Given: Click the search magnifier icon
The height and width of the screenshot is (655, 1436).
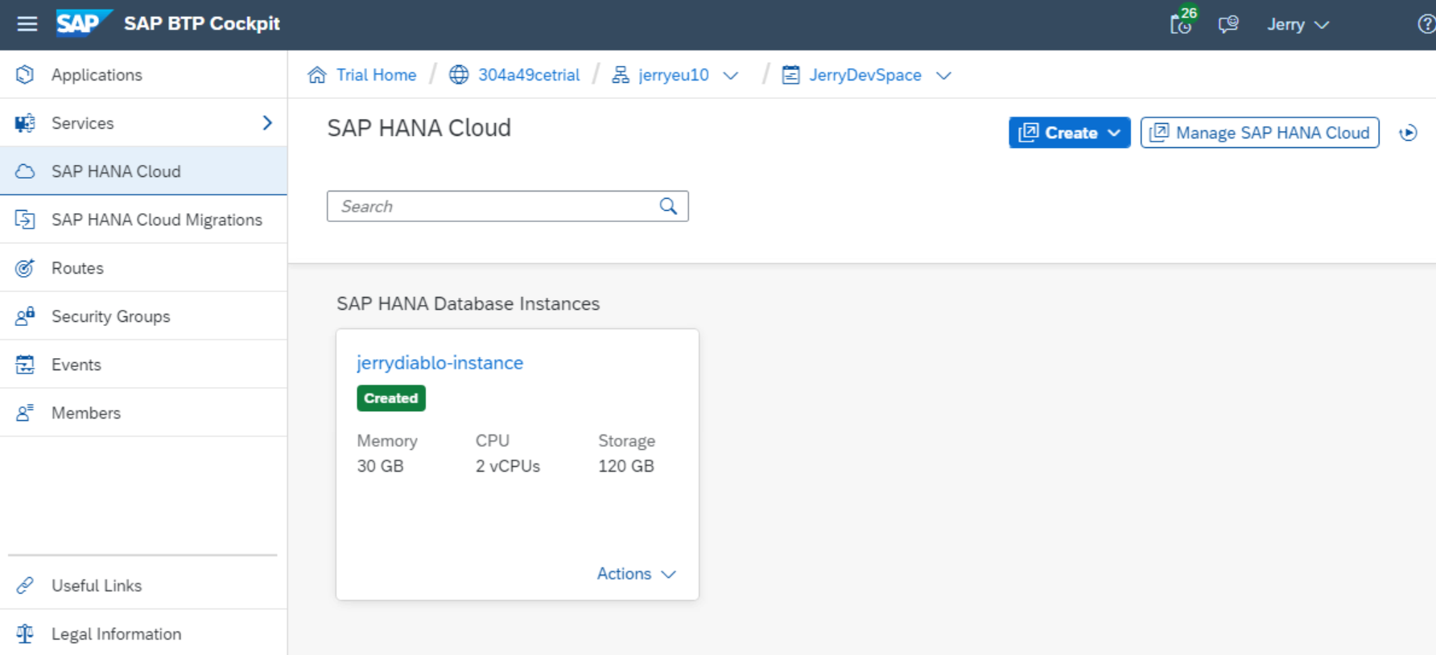Looking at the screenshot, I should click(x=668, y=206).
